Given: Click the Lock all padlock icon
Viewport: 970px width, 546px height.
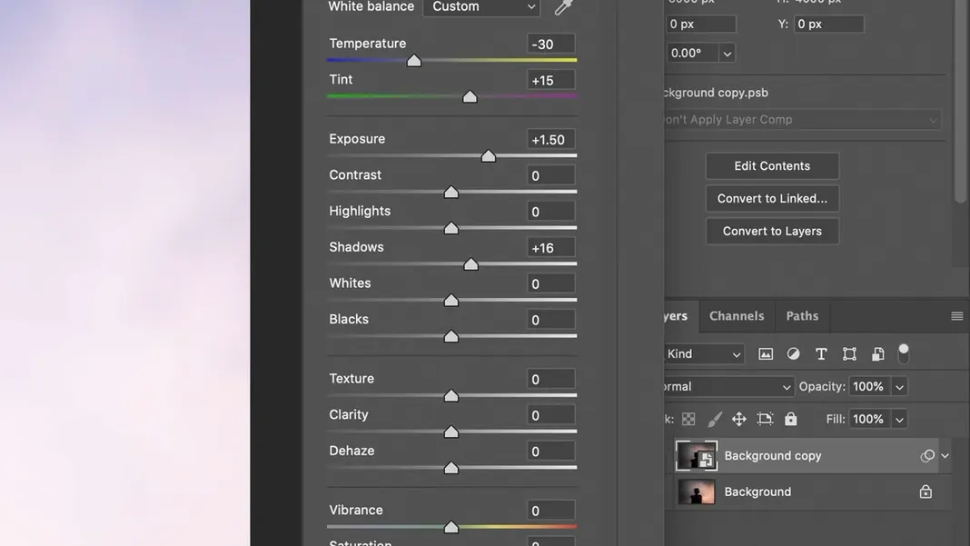Looking at the screenshot, I should click(790, 419).
